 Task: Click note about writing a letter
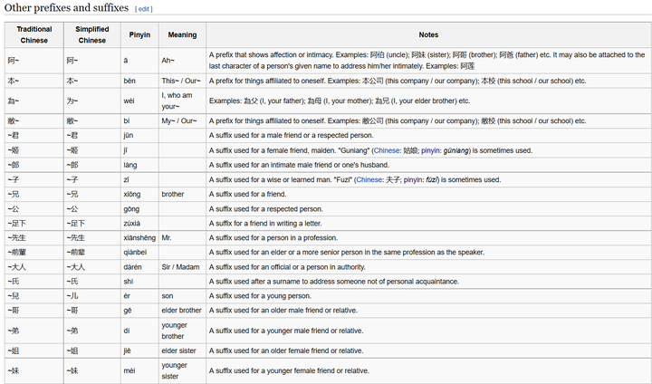[265, 224]
